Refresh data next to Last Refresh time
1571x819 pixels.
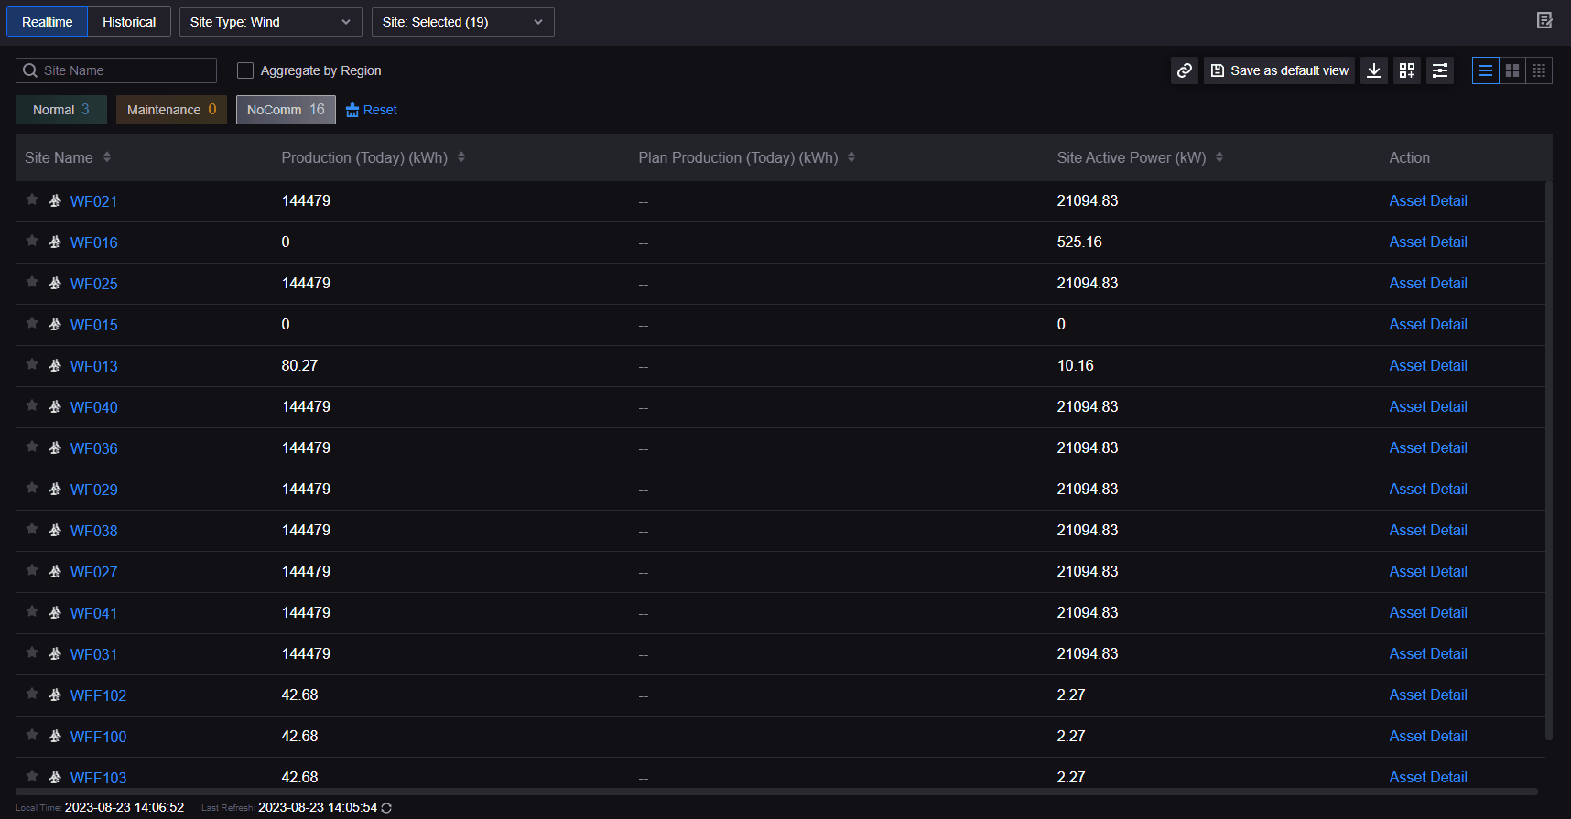click(386, 808)
